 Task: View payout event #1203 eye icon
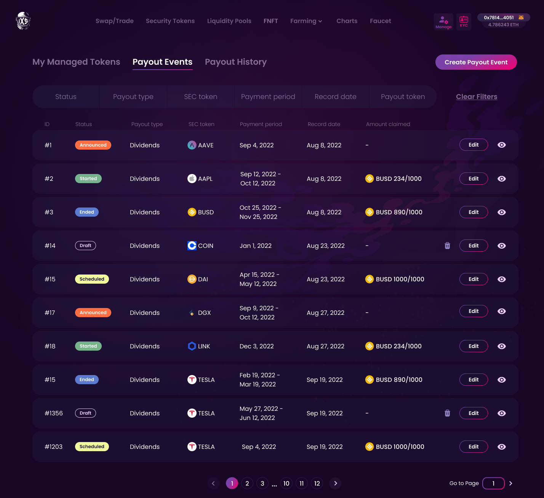click(x=502, y=447)
